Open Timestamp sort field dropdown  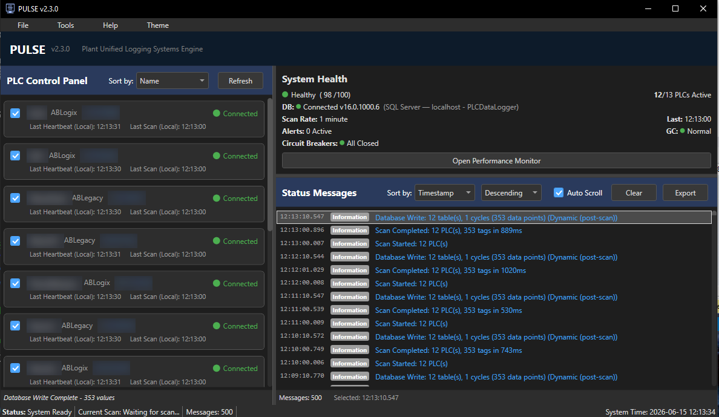tap(444, 192)
